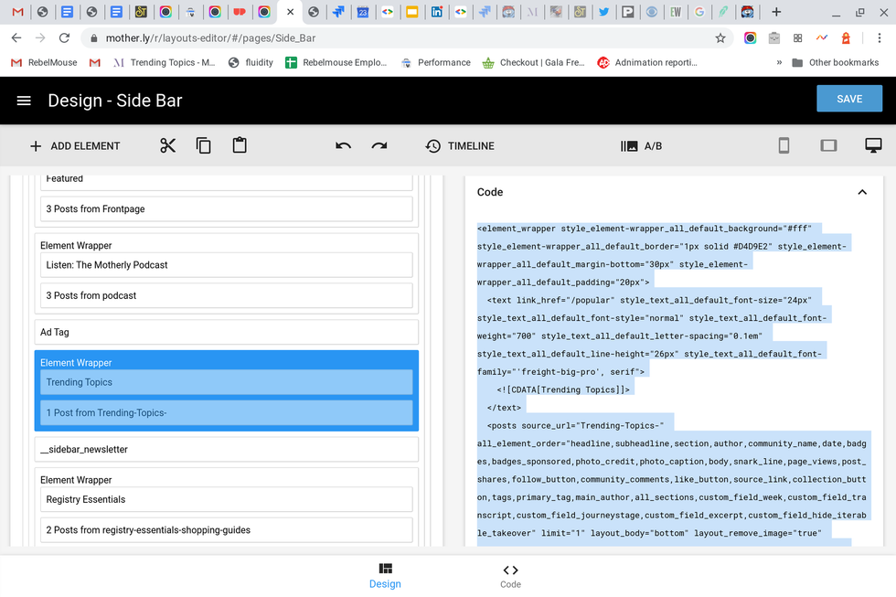Bookmark this page with star icon

(720, 38)
